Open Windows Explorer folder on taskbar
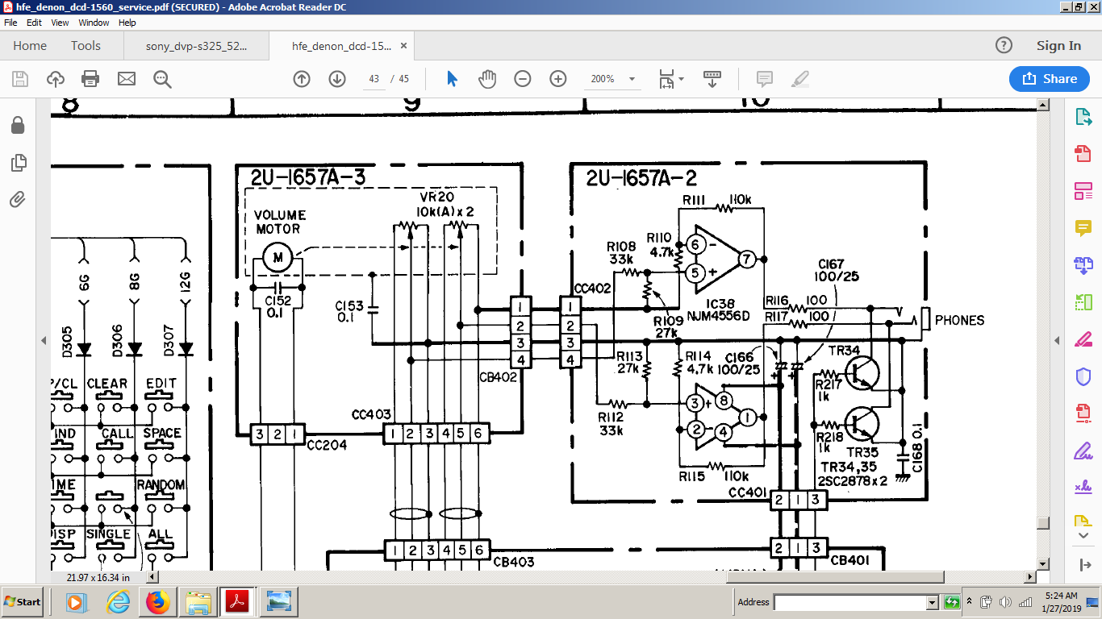The width and height of the screenshot is (1102, 619). pyautogui.click(x=198, y=602)
